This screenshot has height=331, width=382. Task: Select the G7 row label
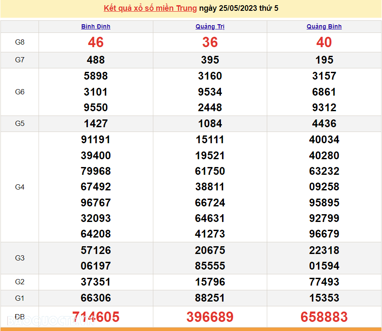(x=19, y=60)
